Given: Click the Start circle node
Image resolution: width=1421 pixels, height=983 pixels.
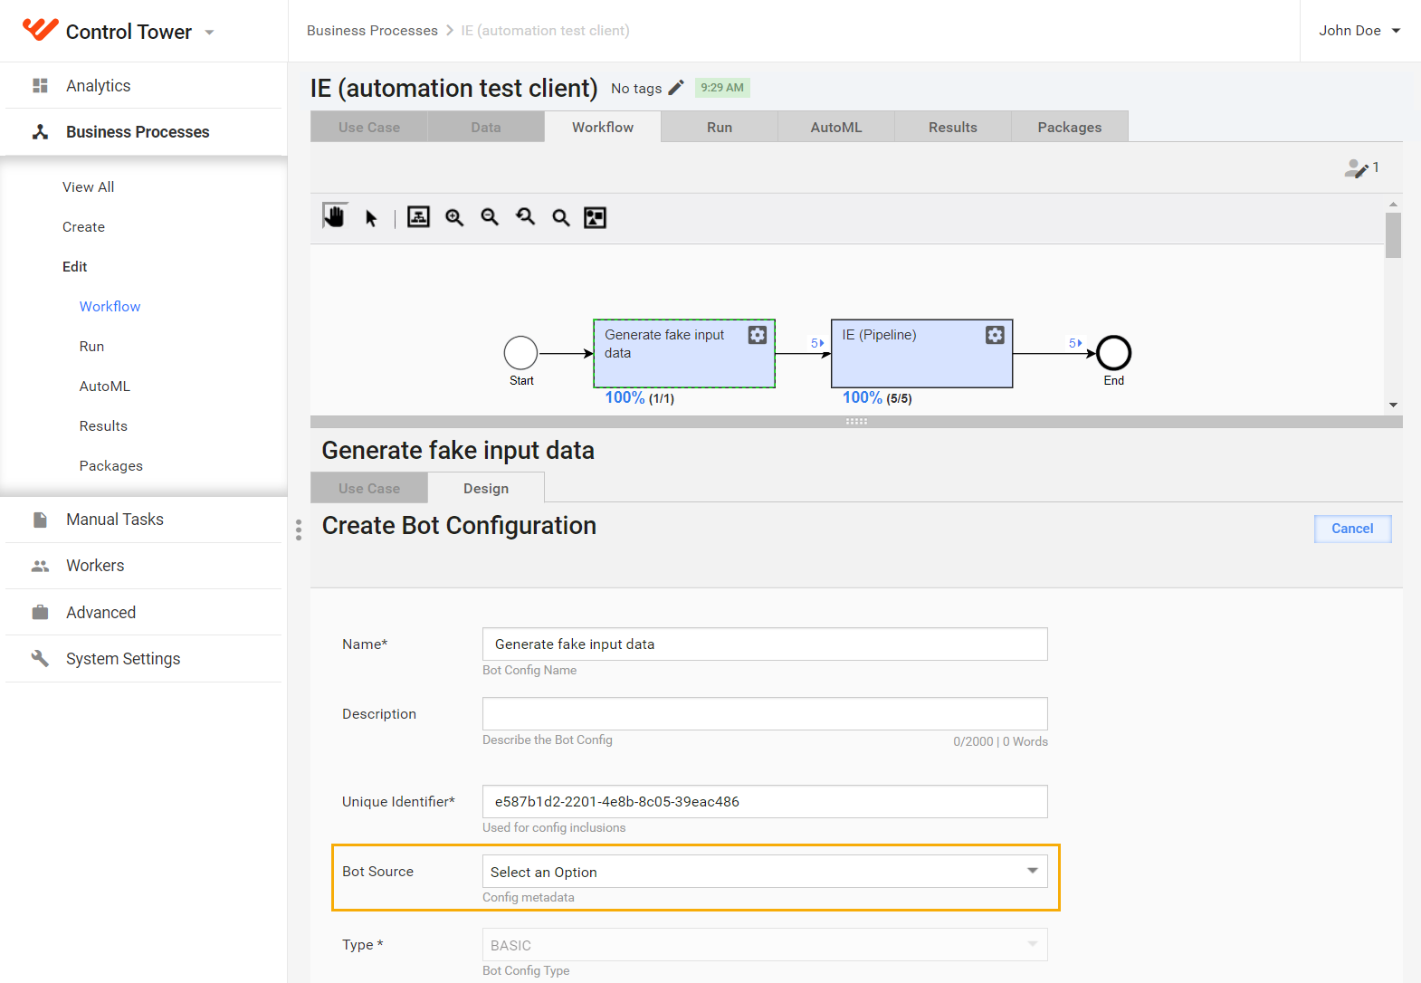Looking at the screenshot, I should (520, 353).
